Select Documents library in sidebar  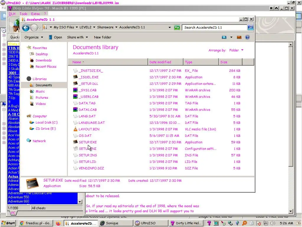tap(44, 85)
